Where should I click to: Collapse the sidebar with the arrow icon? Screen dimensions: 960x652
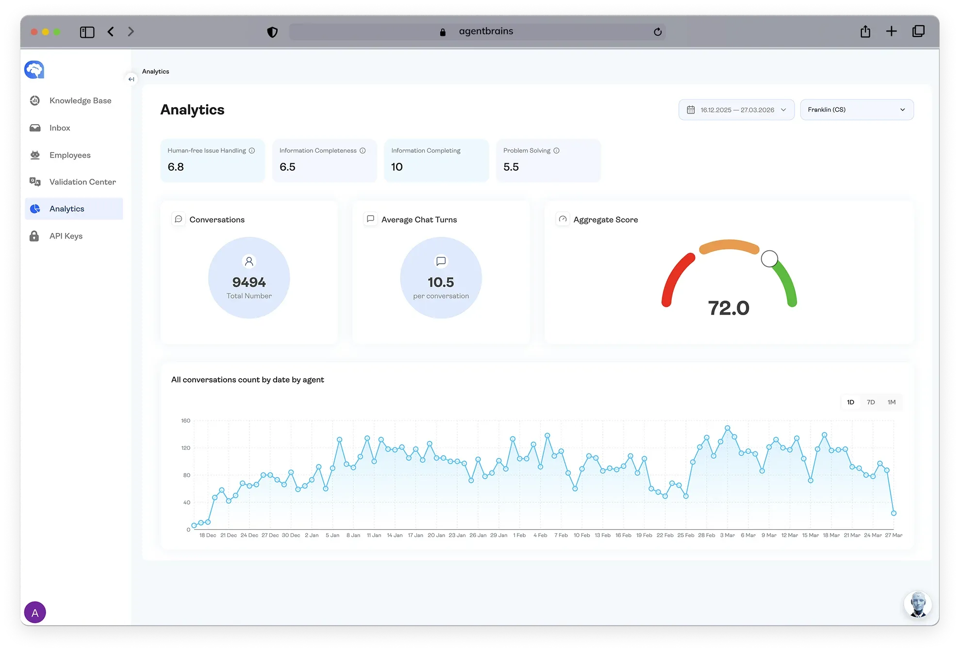click(x=131, y=79)
